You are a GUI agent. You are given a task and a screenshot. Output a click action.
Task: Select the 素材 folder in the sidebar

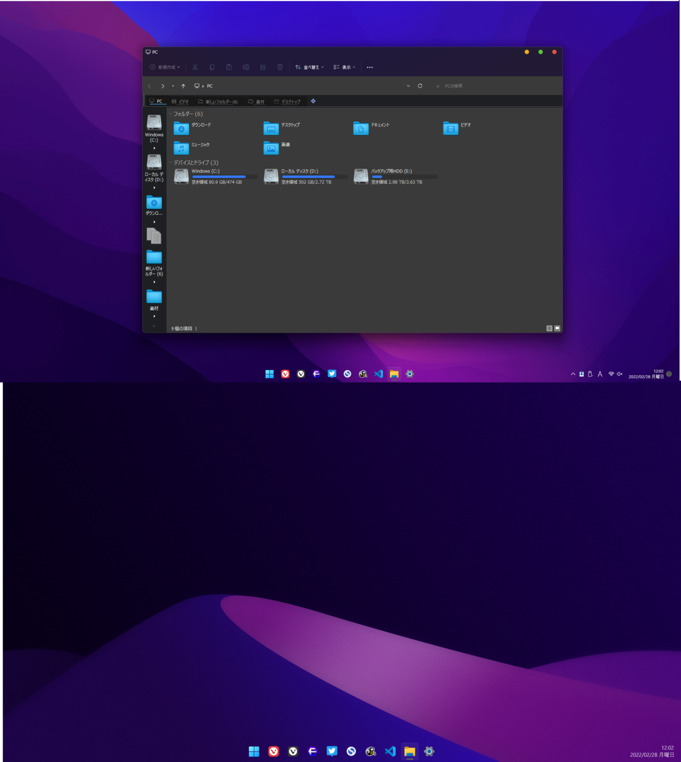click(x=154, y=300)
